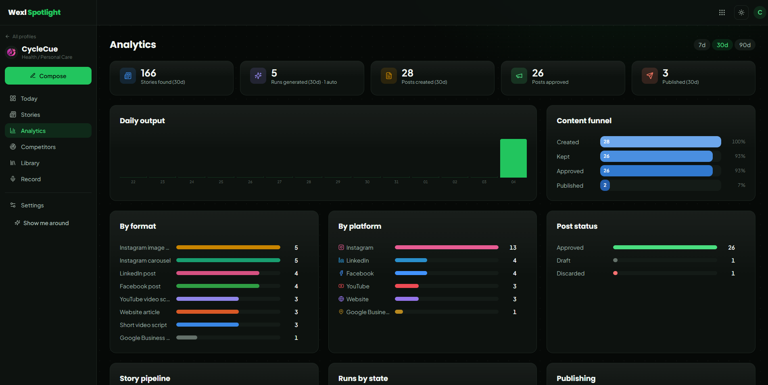Click the "Daily output" chart heading

click(x=142, y=121)
